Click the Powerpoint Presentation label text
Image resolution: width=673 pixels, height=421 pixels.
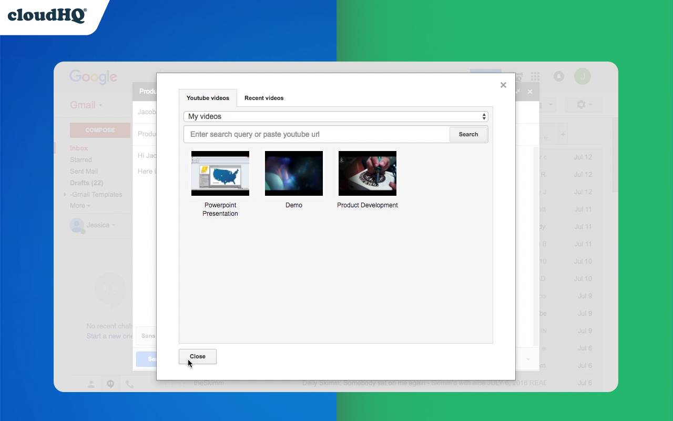[220, 209]
